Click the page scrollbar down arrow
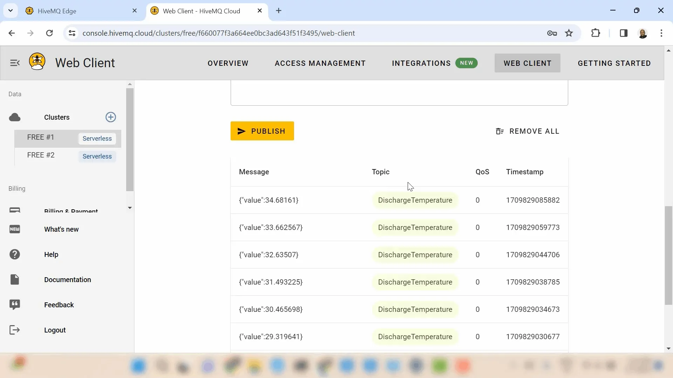Image resolution: width=673 pixels, height=378 pixels. pyautogui.click(x=668, y=349)
